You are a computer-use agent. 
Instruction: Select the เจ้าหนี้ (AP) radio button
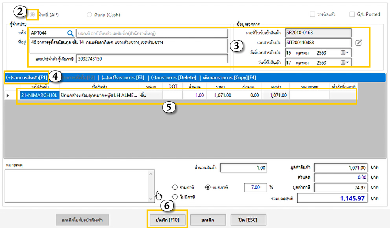pos(32,15)
